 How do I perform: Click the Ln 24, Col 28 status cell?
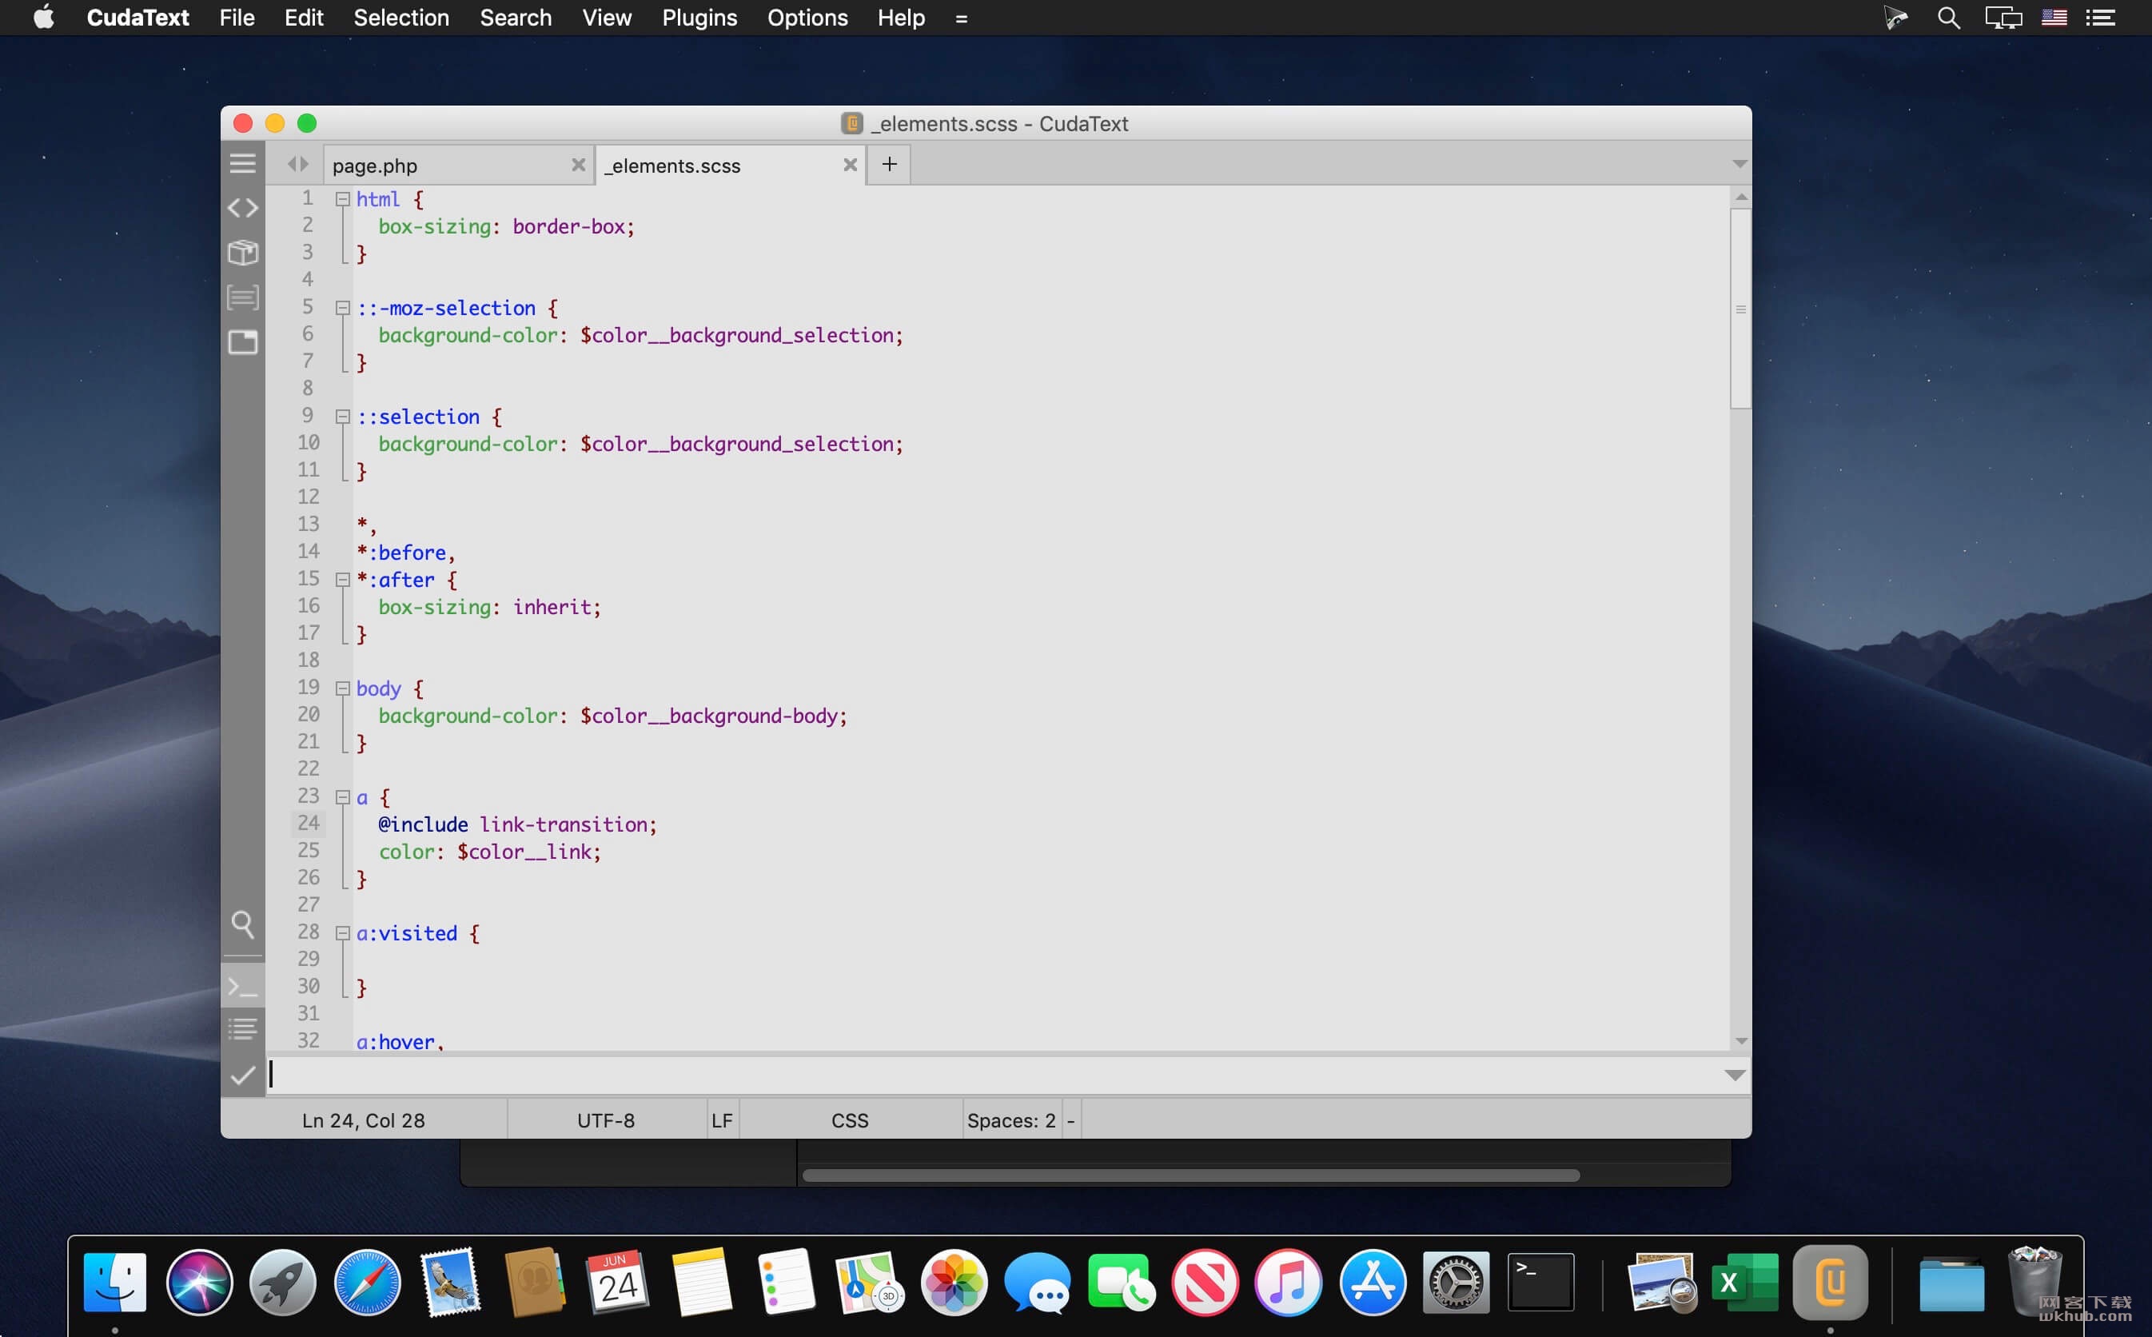coord(363,1120)
